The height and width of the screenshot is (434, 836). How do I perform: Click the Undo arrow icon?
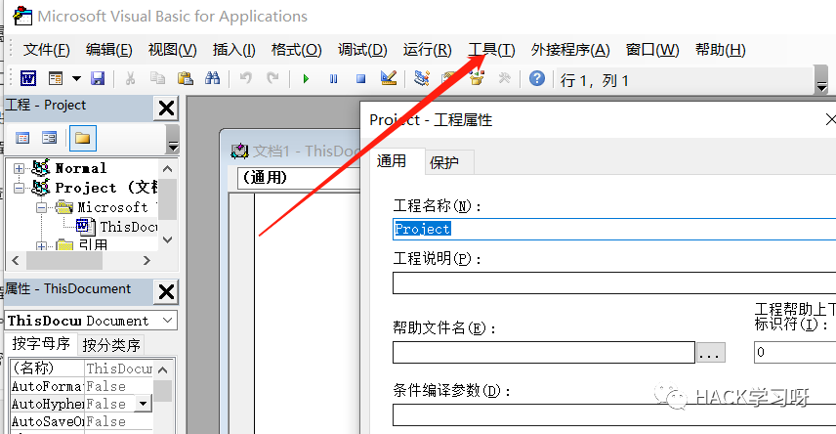(x=245, y=78)
